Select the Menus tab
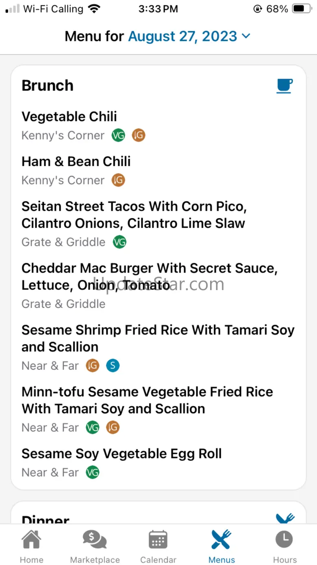Image resolution: width=317 pixels, height=565 pixels. (x=221, y=547)
